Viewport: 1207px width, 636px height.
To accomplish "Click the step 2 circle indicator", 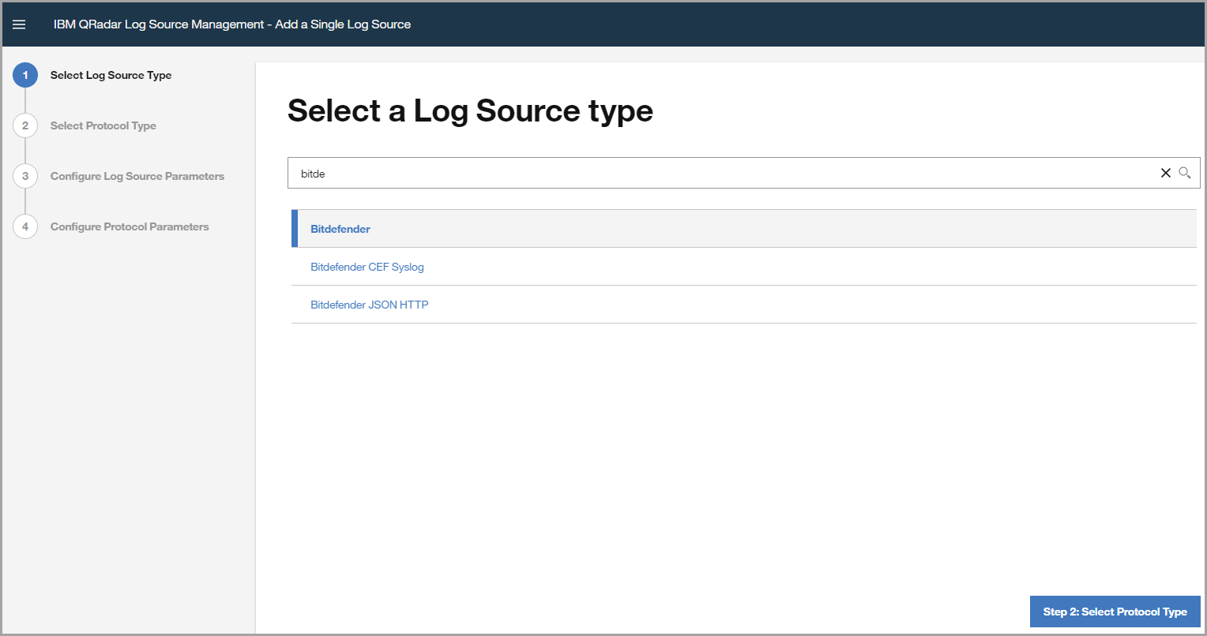I will 24,125.
